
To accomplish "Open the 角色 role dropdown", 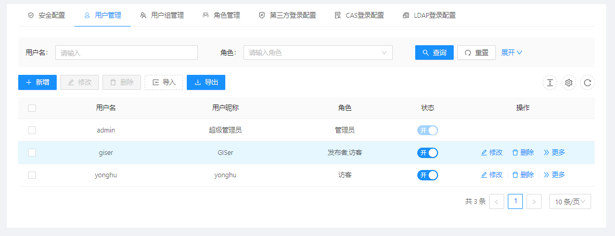I will pos(318,53).
